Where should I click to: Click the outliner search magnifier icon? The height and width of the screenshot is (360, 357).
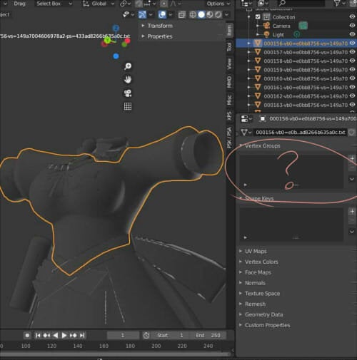pyautogui.click(x=282, y=3)
